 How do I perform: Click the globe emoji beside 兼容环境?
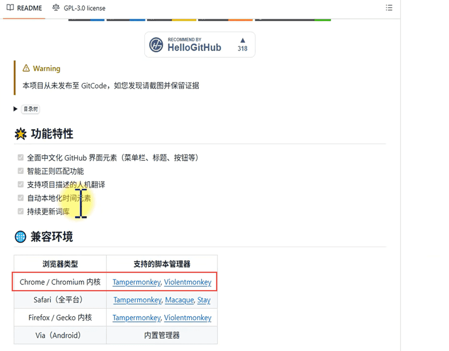coord(20,237)
